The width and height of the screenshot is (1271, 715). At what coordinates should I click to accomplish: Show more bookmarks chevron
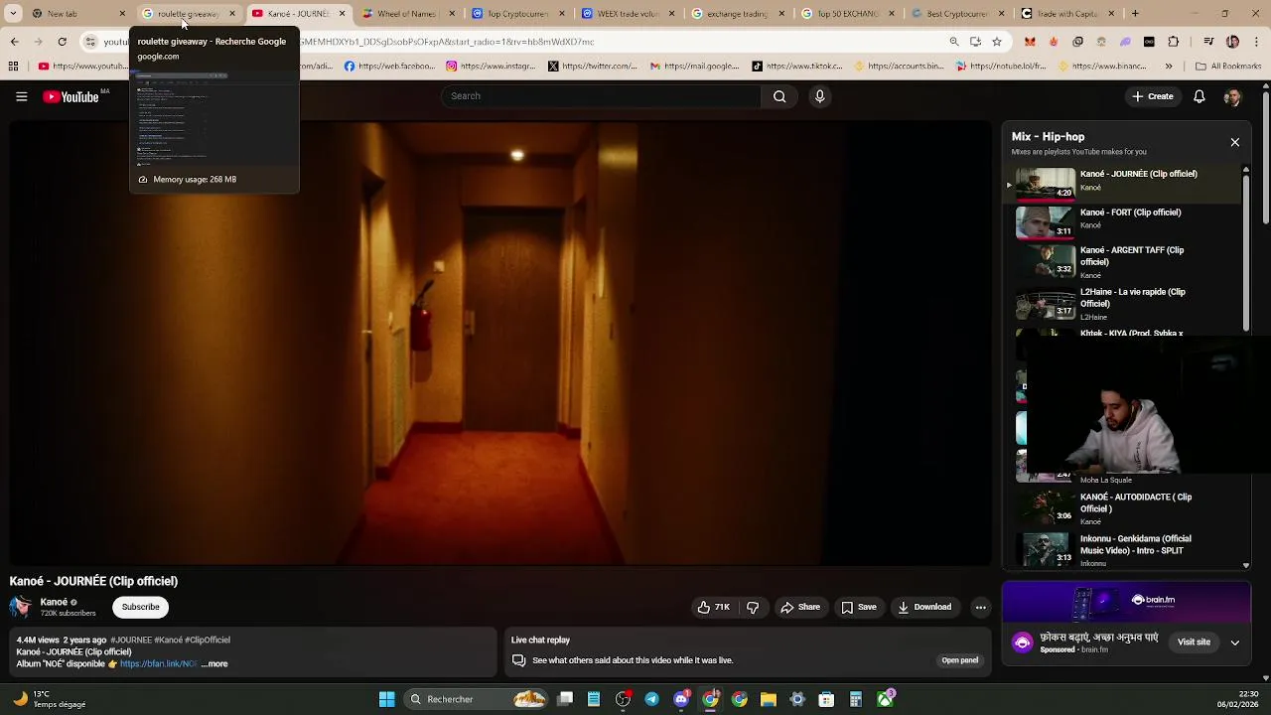coord(1169,67)
